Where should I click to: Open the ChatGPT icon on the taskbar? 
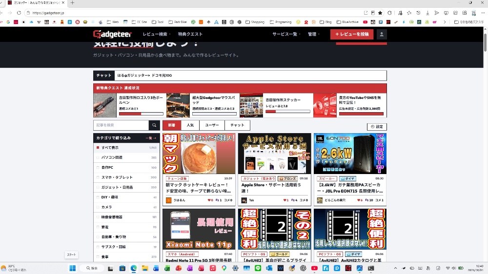(303, 268)
